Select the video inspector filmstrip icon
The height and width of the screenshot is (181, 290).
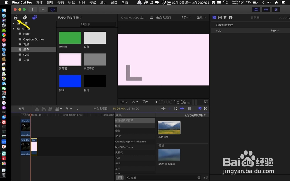[x=220, y=17]
